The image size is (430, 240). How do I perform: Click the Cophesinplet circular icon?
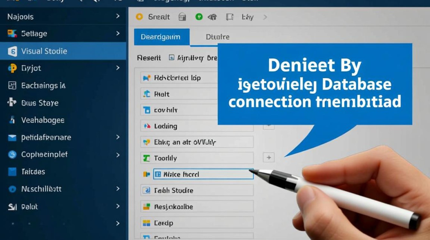(x=12, y=155)
